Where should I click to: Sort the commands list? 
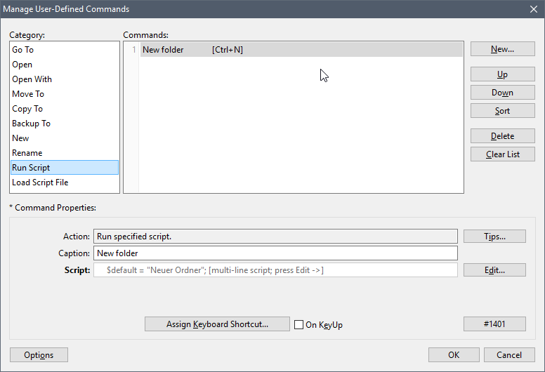(502, 111)
